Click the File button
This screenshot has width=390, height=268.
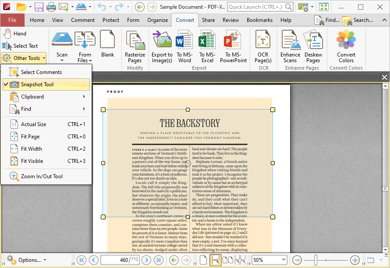click(x=12, y=20)
